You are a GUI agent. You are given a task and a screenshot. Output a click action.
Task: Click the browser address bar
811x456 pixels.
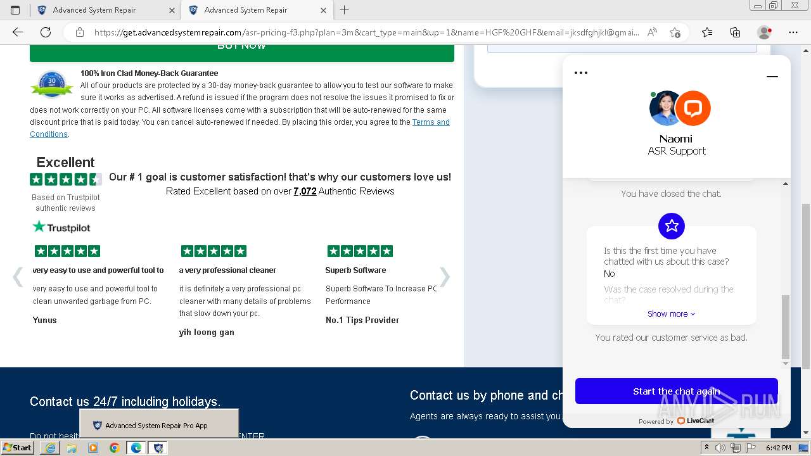pos(366,32)
